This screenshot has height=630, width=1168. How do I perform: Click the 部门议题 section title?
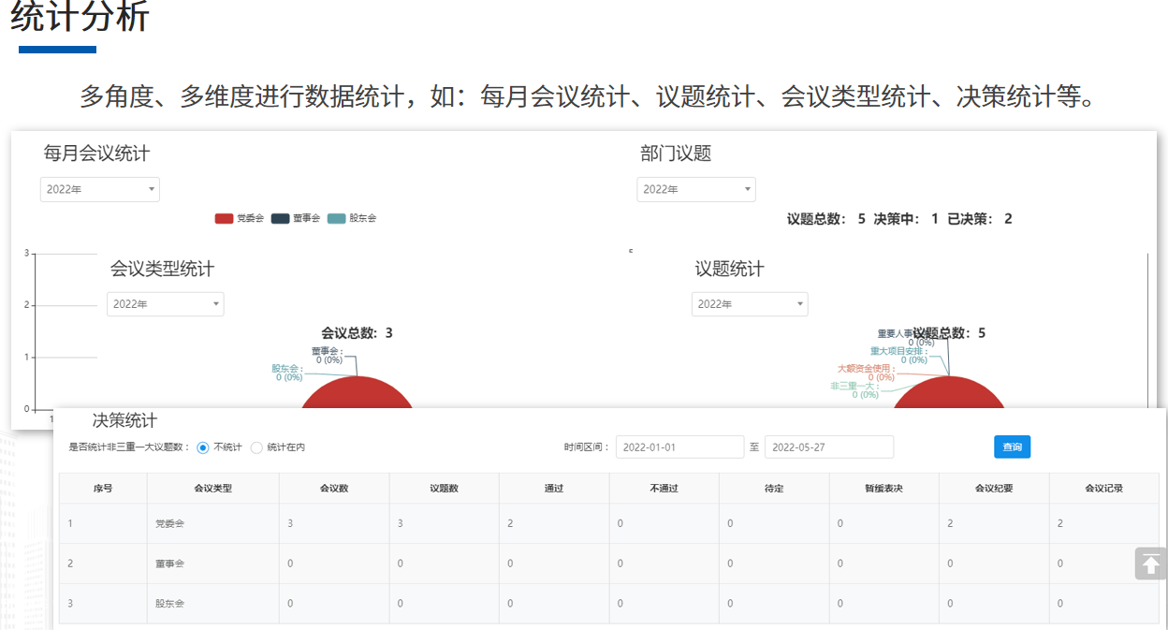click(x=677, y=154)
